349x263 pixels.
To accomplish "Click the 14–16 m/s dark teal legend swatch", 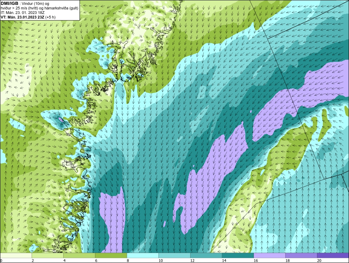I will [238, 255].
